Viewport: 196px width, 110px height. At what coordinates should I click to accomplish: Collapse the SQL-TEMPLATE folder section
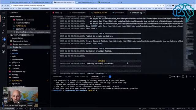(x=22, y=35)
